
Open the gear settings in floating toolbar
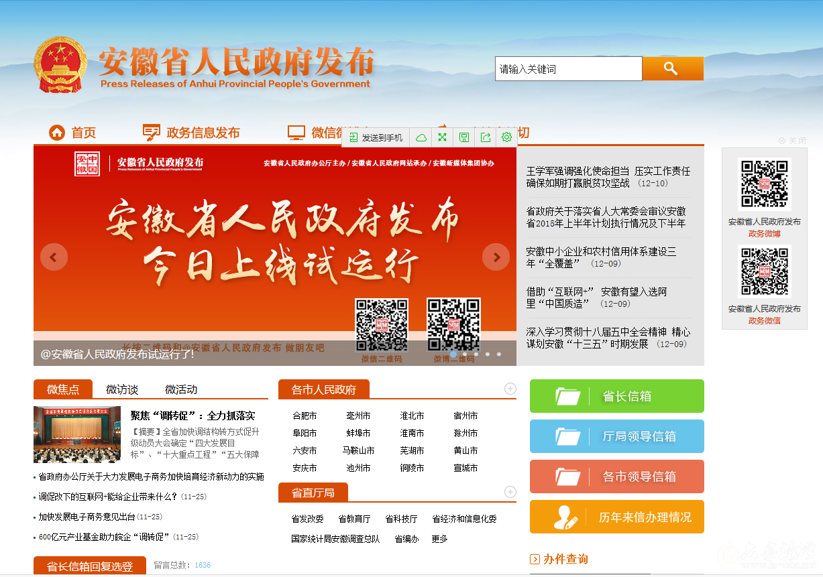pyautogui.click(x=506, y=137)
